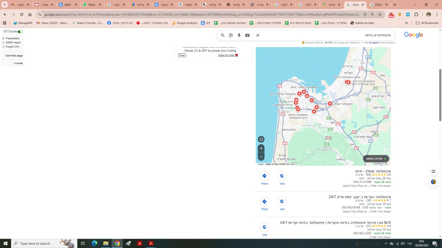Clear the search box with the X
442x248 pixels.
coord(258,35)
